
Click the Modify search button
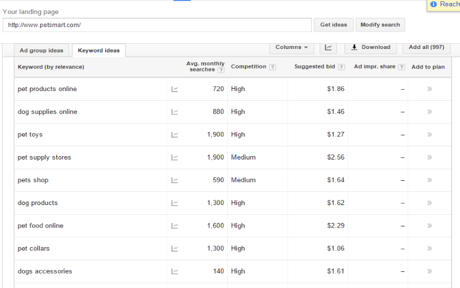(x=380, y=25)
